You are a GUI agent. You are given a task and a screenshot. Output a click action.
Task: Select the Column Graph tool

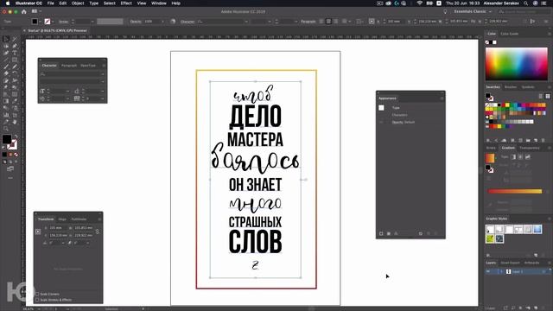click(x=6, y=115)
